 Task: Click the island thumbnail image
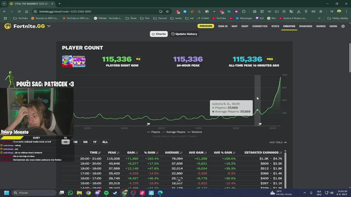coord(73,61)
